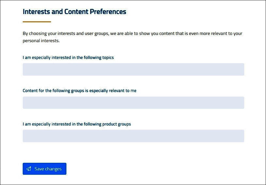Select the second multi-select box for user groups
Screen dimensions: 266x185
pos(133,103)
